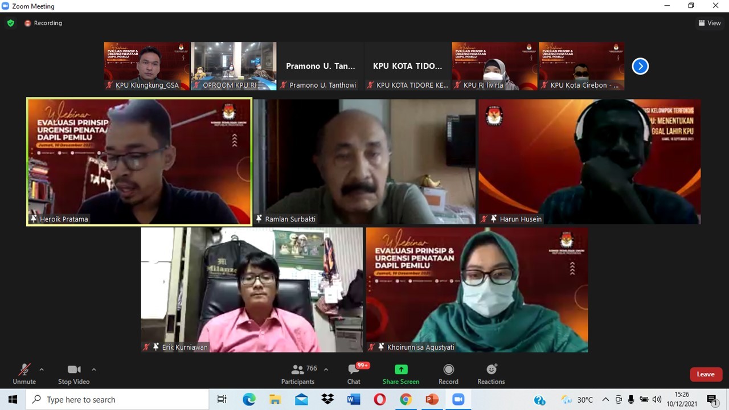Screen dimensions: 729x410
Task: Expand the Participants options arrow
Action: tap(326, 370)
